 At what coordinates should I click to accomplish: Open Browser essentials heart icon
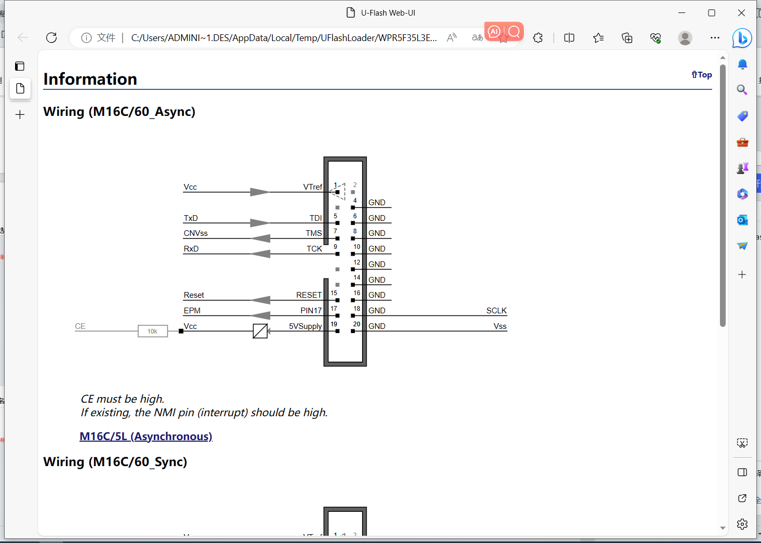(x=656, y=37)
